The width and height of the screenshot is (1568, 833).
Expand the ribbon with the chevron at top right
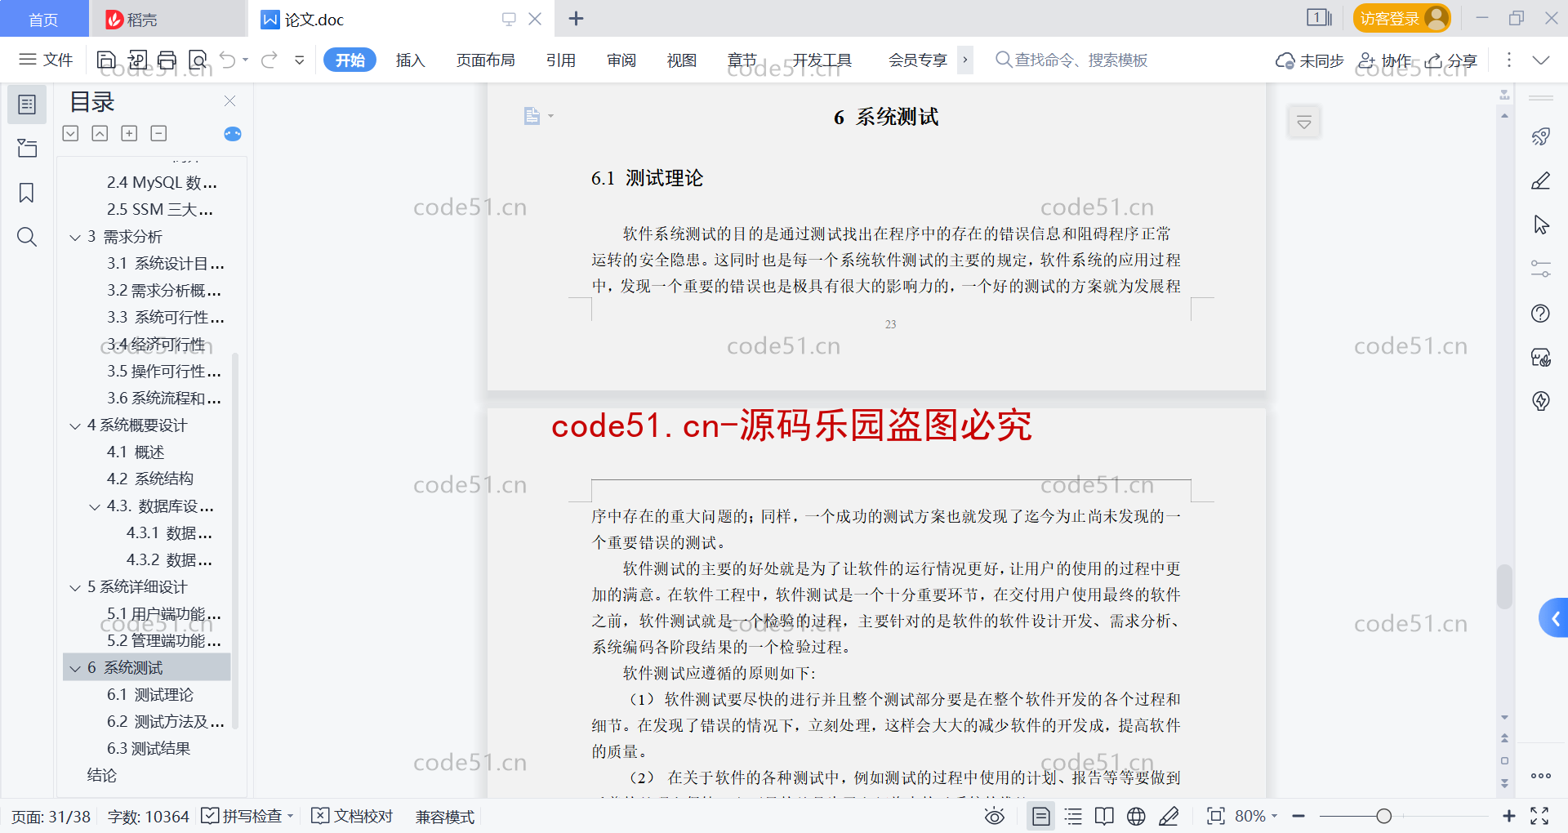pos(1541,60)
